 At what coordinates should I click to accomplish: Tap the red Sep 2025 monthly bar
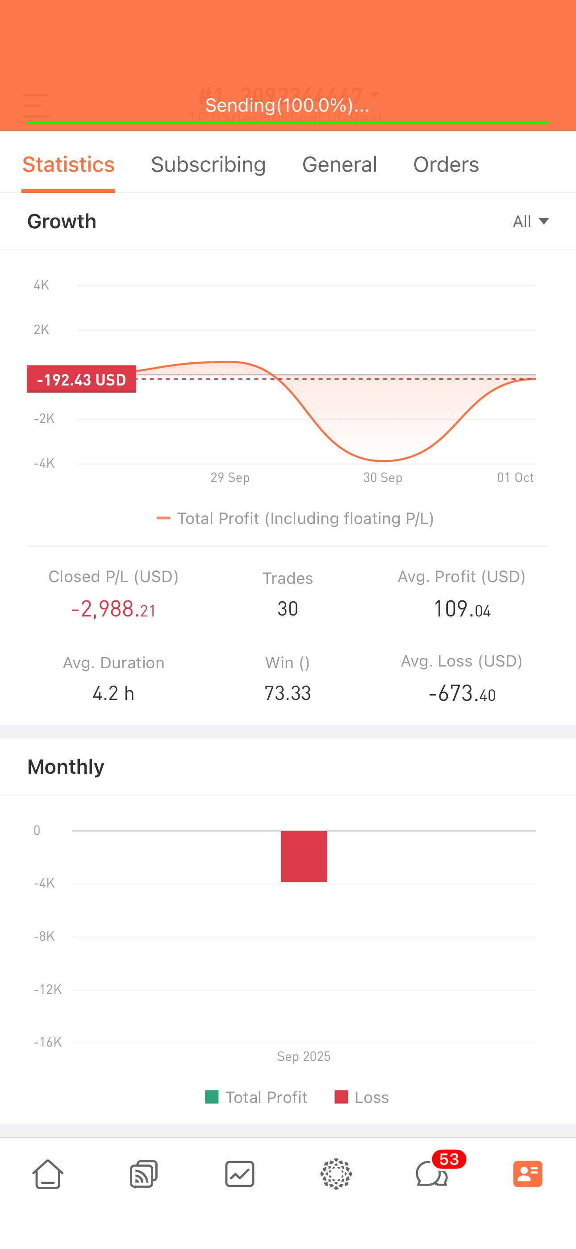304,856
